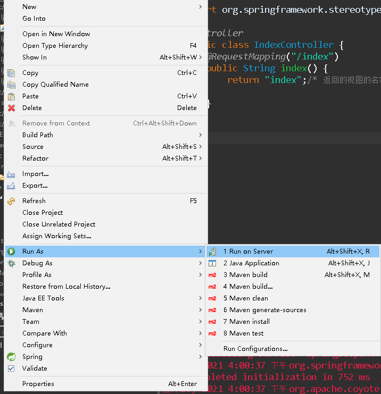The width and height of the screenshot is (381, 394).
Task: Expand the Source submenu arrow
Action: [201, 147]
